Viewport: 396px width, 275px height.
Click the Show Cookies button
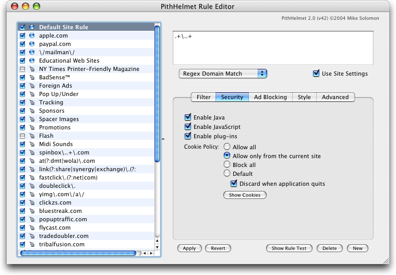coord(245,195)
